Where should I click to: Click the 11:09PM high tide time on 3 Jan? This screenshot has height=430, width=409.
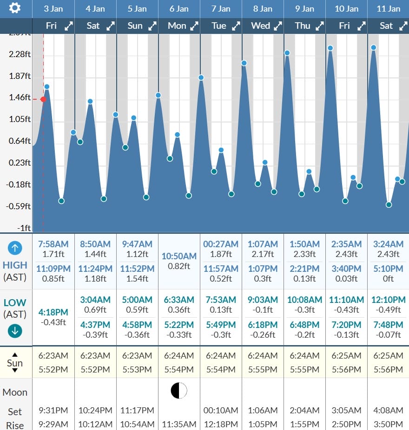53,269
